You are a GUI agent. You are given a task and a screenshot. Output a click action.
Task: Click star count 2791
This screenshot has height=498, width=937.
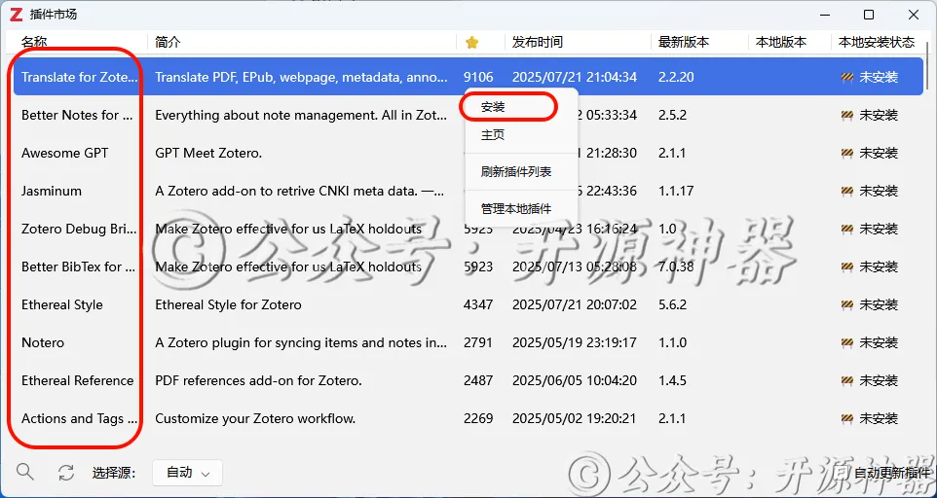478,343
